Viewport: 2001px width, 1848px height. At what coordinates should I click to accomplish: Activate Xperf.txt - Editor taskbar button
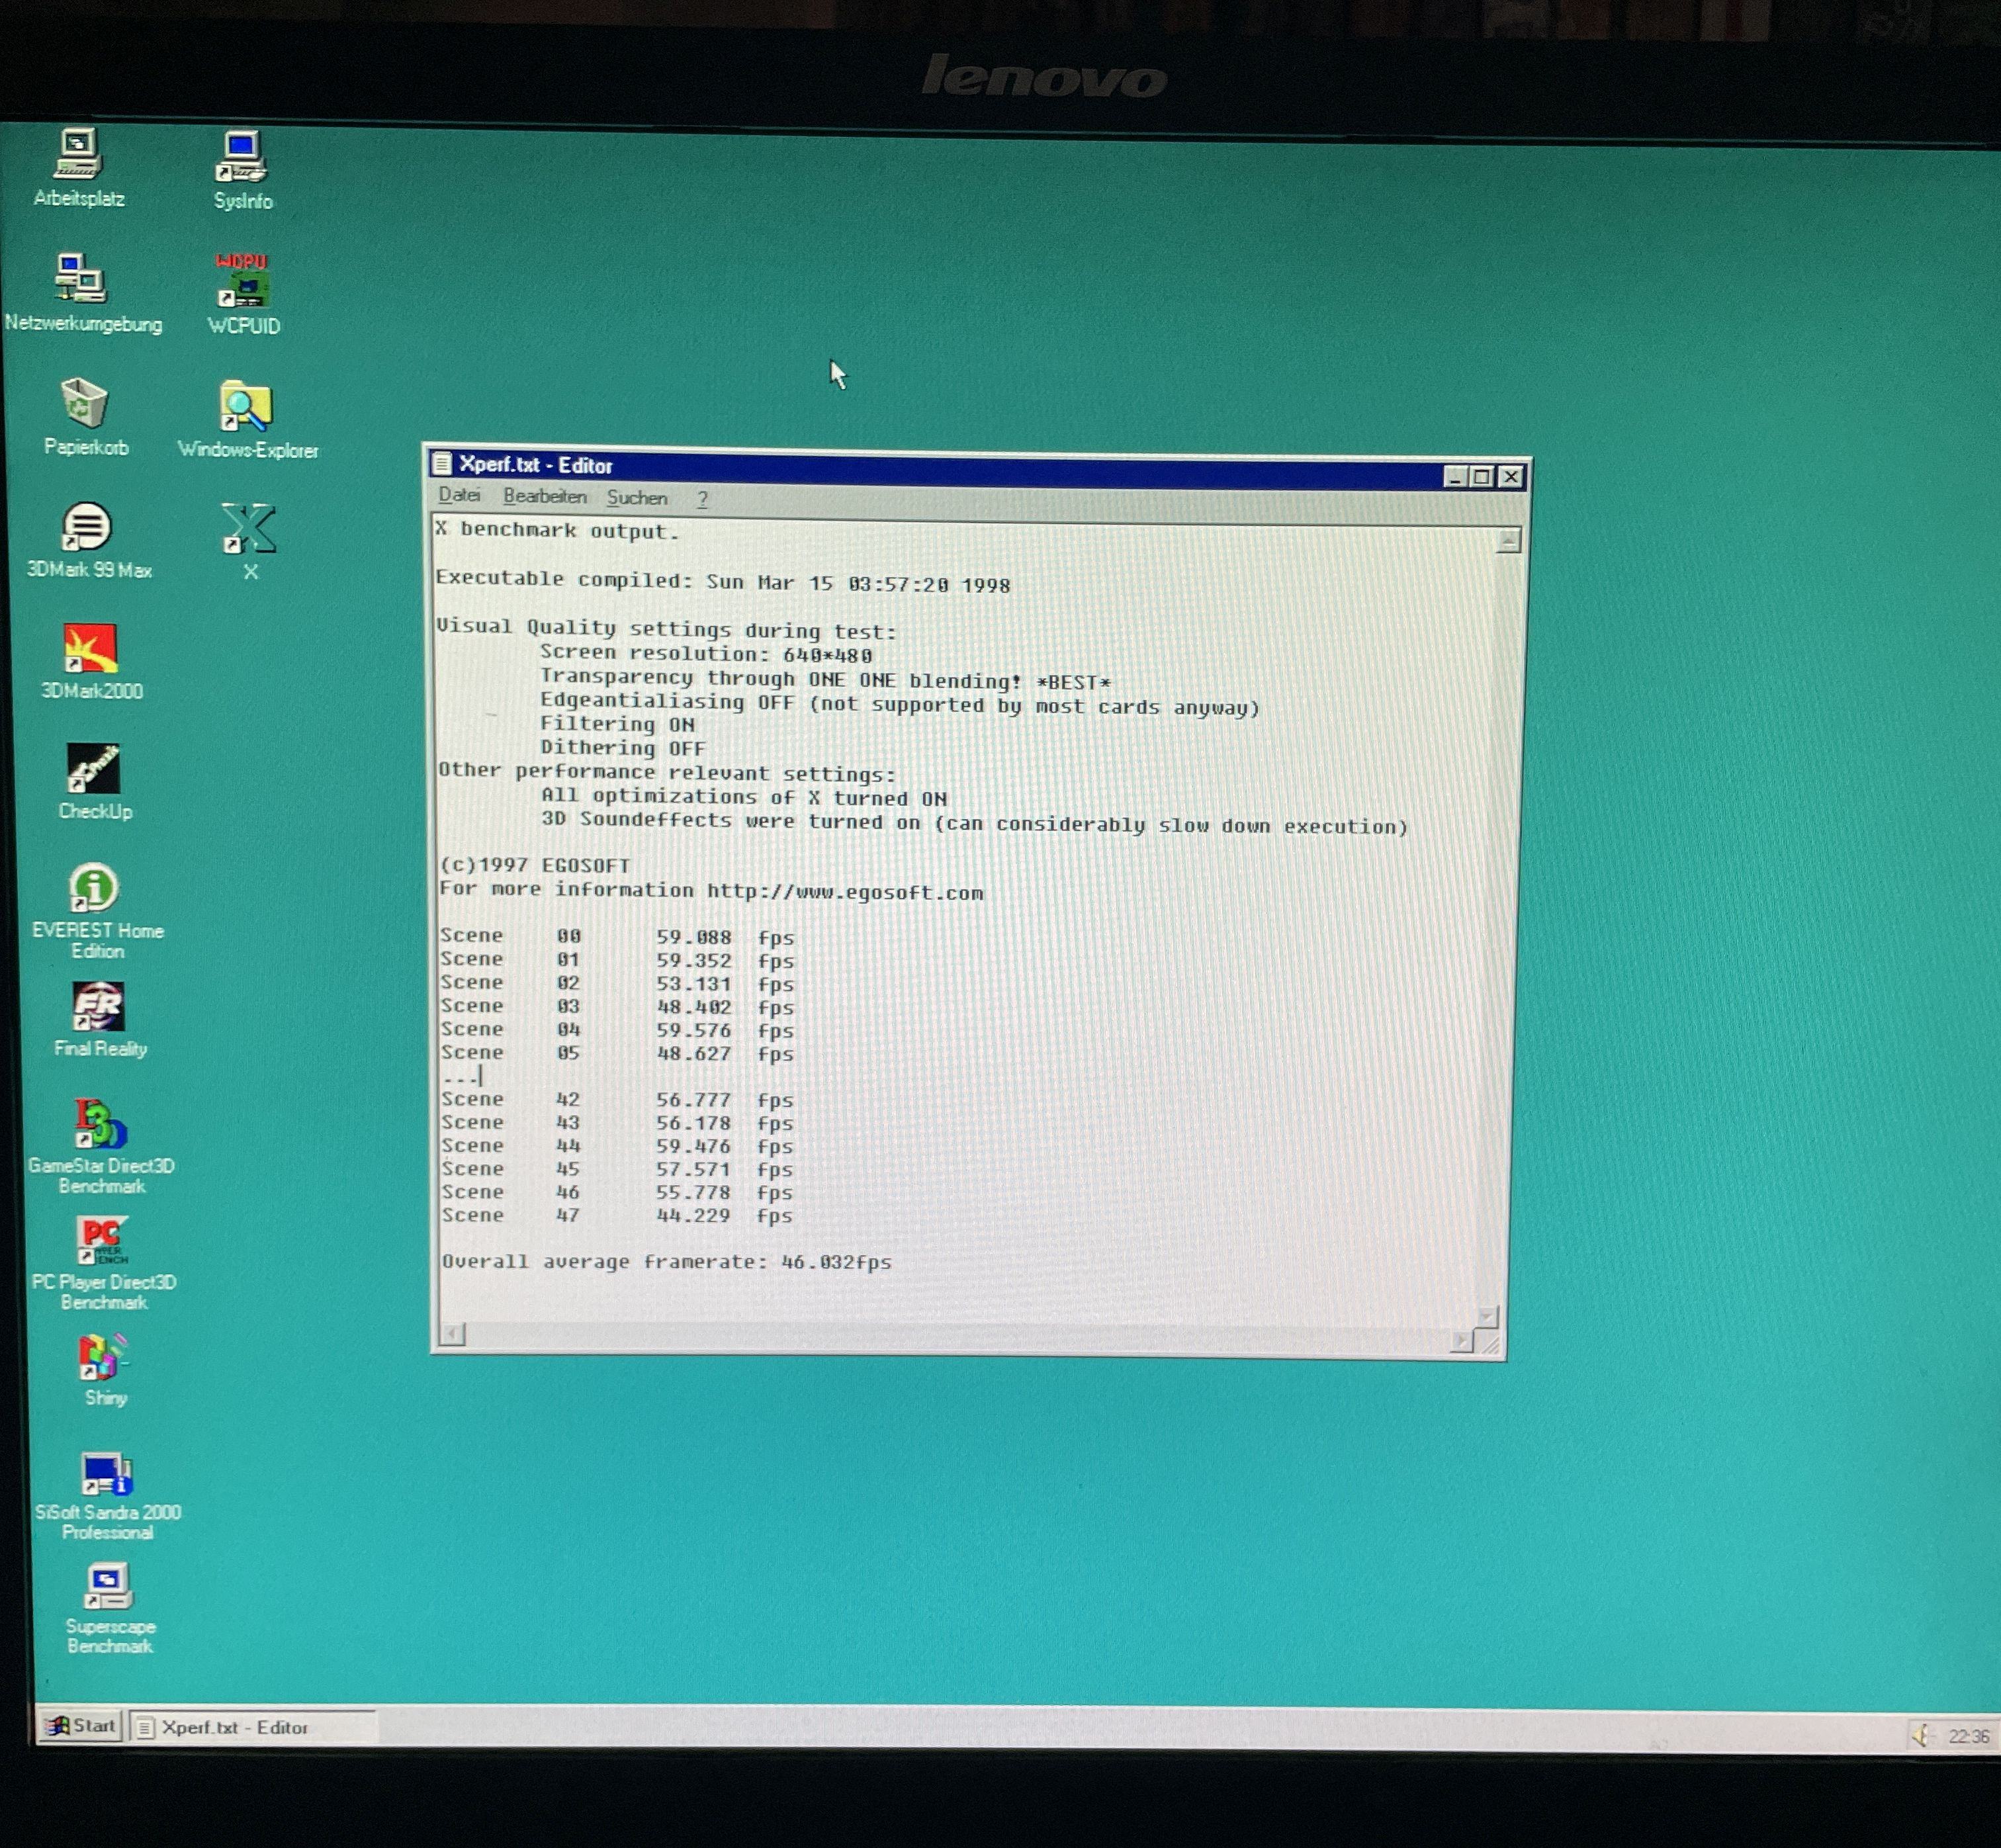click(253, 1727)
